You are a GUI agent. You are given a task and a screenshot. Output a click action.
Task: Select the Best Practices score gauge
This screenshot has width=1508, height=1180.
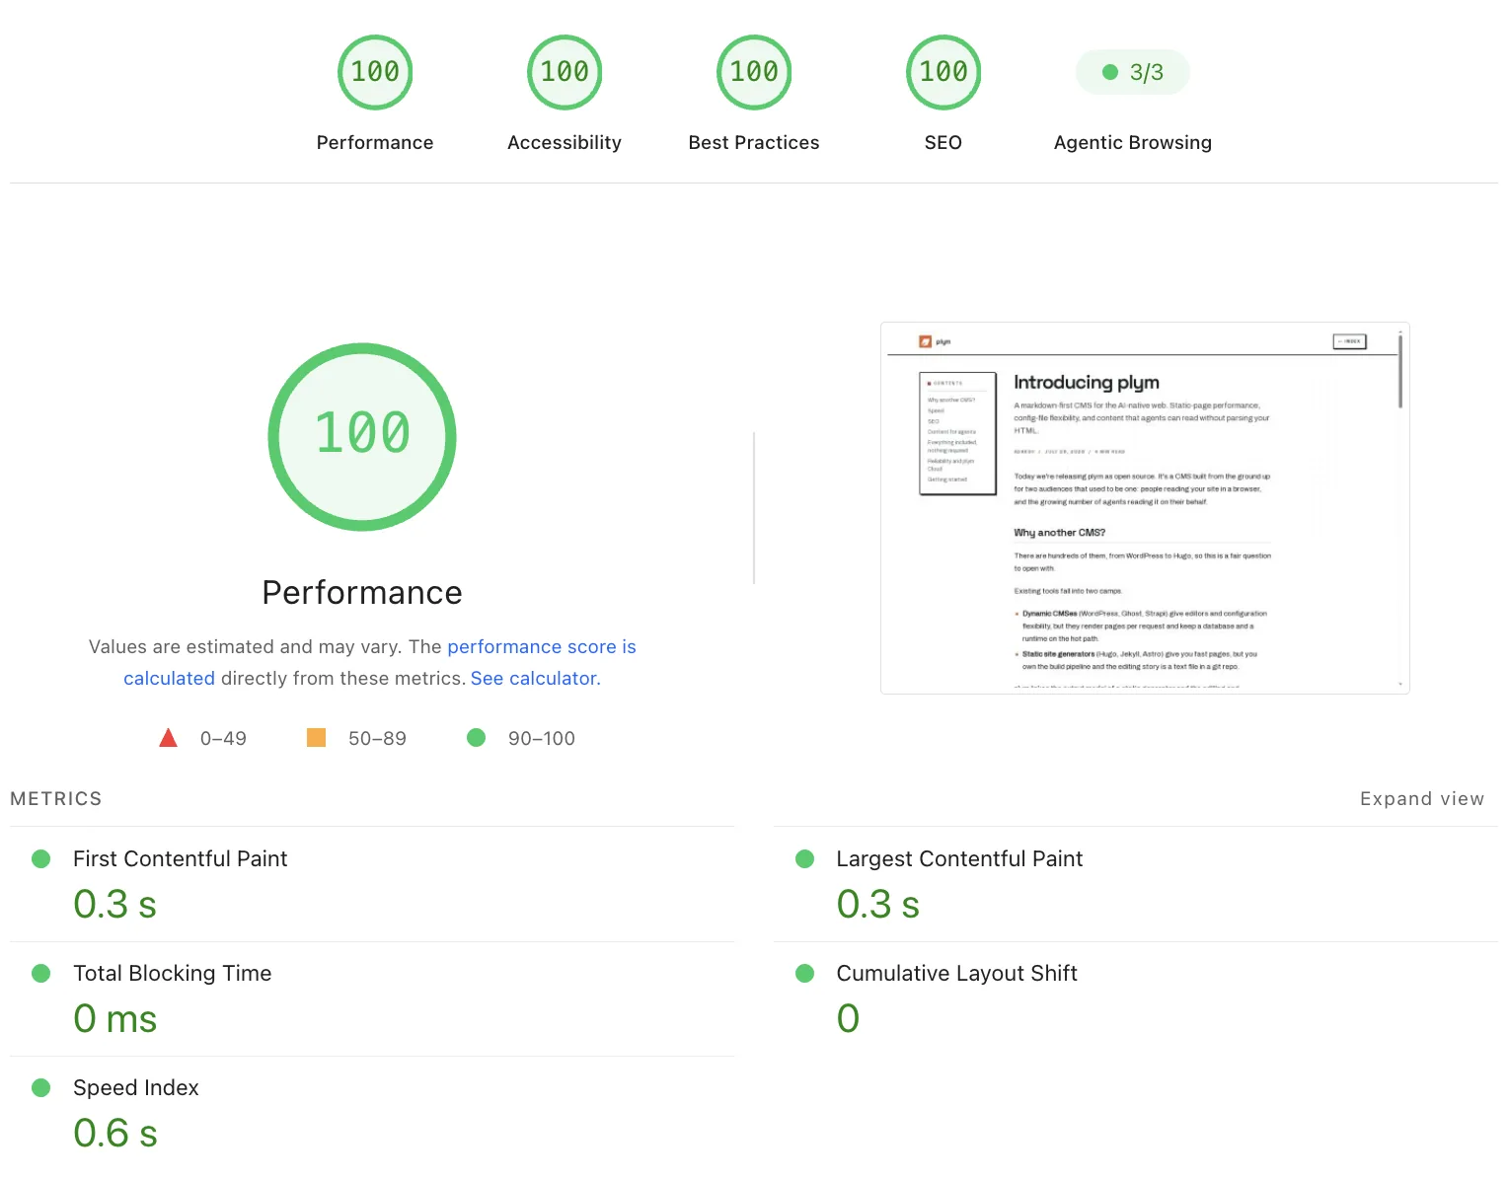click(x=754, y=72)
